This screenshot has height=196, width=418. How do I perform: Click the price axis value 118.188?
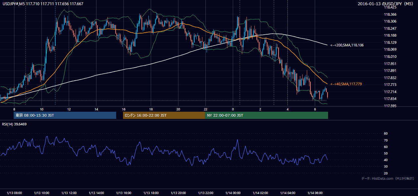point(390,35)
